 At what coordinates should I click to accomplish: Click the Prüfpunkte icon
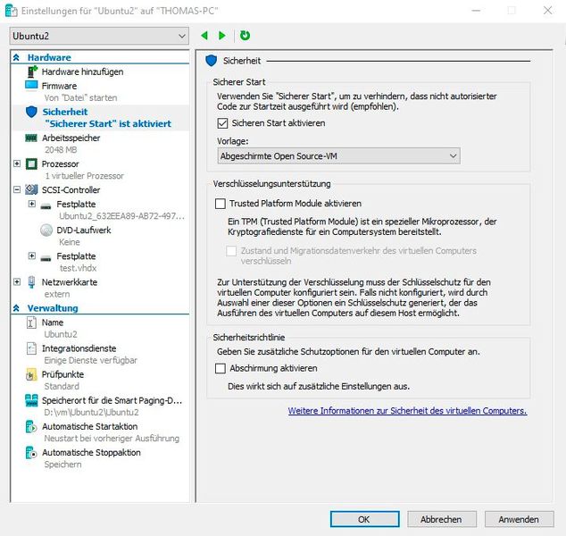tap(31, 374)
